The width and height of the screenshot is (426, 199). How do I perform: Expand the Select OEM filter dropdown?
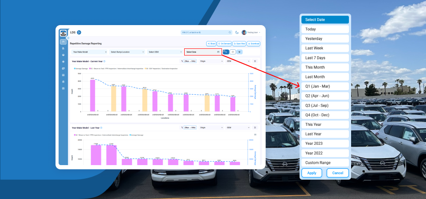tap(164, 52)
